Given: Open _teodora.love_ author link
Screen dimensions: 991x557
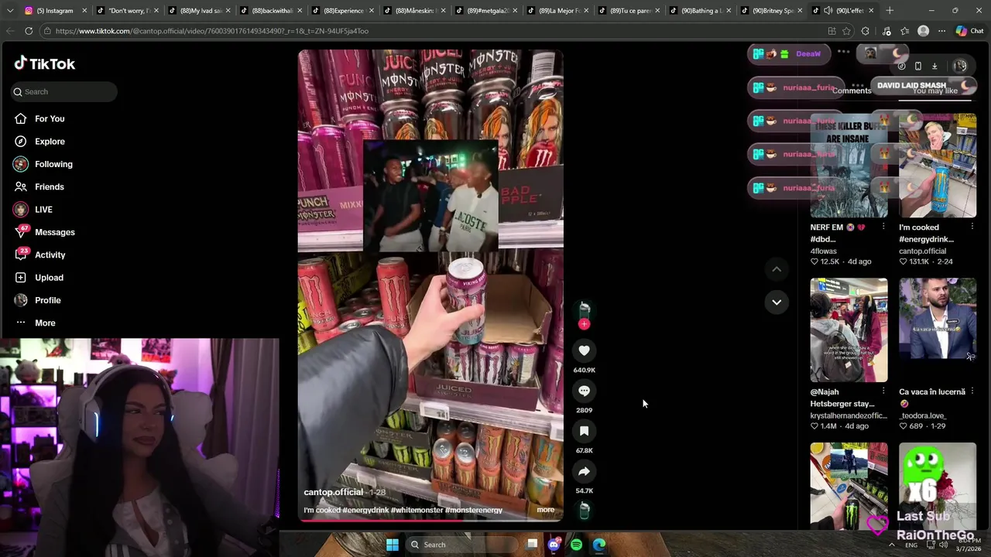Looking at the screenshot, I should tap(922, 415).
